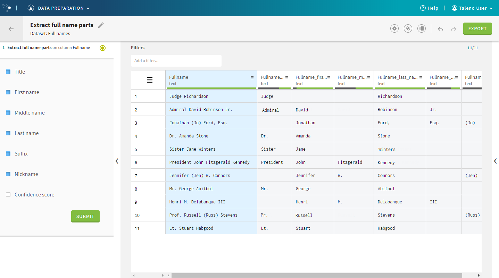Viewport: 499px width, 278px height.
Task: Enable the Confidence score checkbox
Action: [x=8, y=195]
